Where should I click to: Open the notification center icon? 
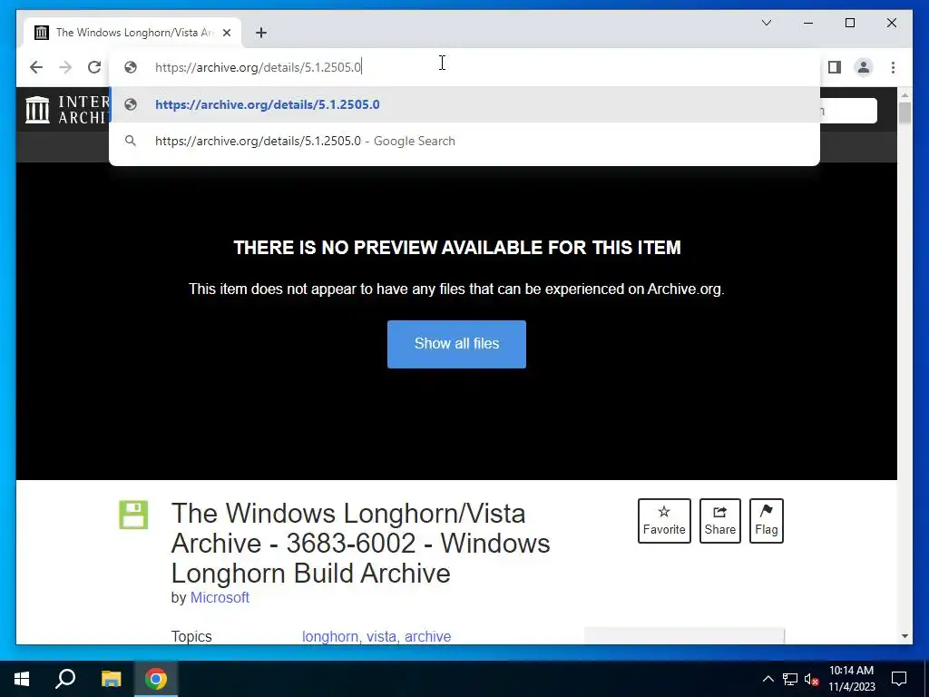tap(899, 679)
